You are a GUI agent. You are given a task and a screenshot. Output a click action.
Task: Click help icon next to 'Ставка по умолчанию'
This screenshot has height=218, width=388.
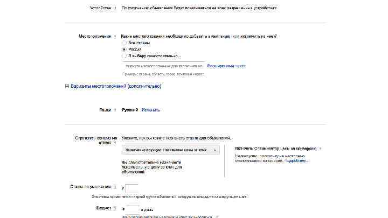pyautogui.click(x=115, y=187)
